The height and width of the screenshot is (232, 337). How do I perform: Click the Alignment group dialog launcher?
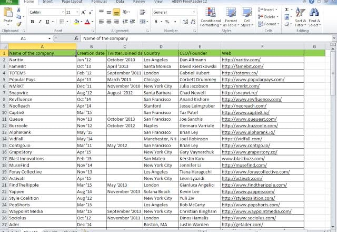147,31
